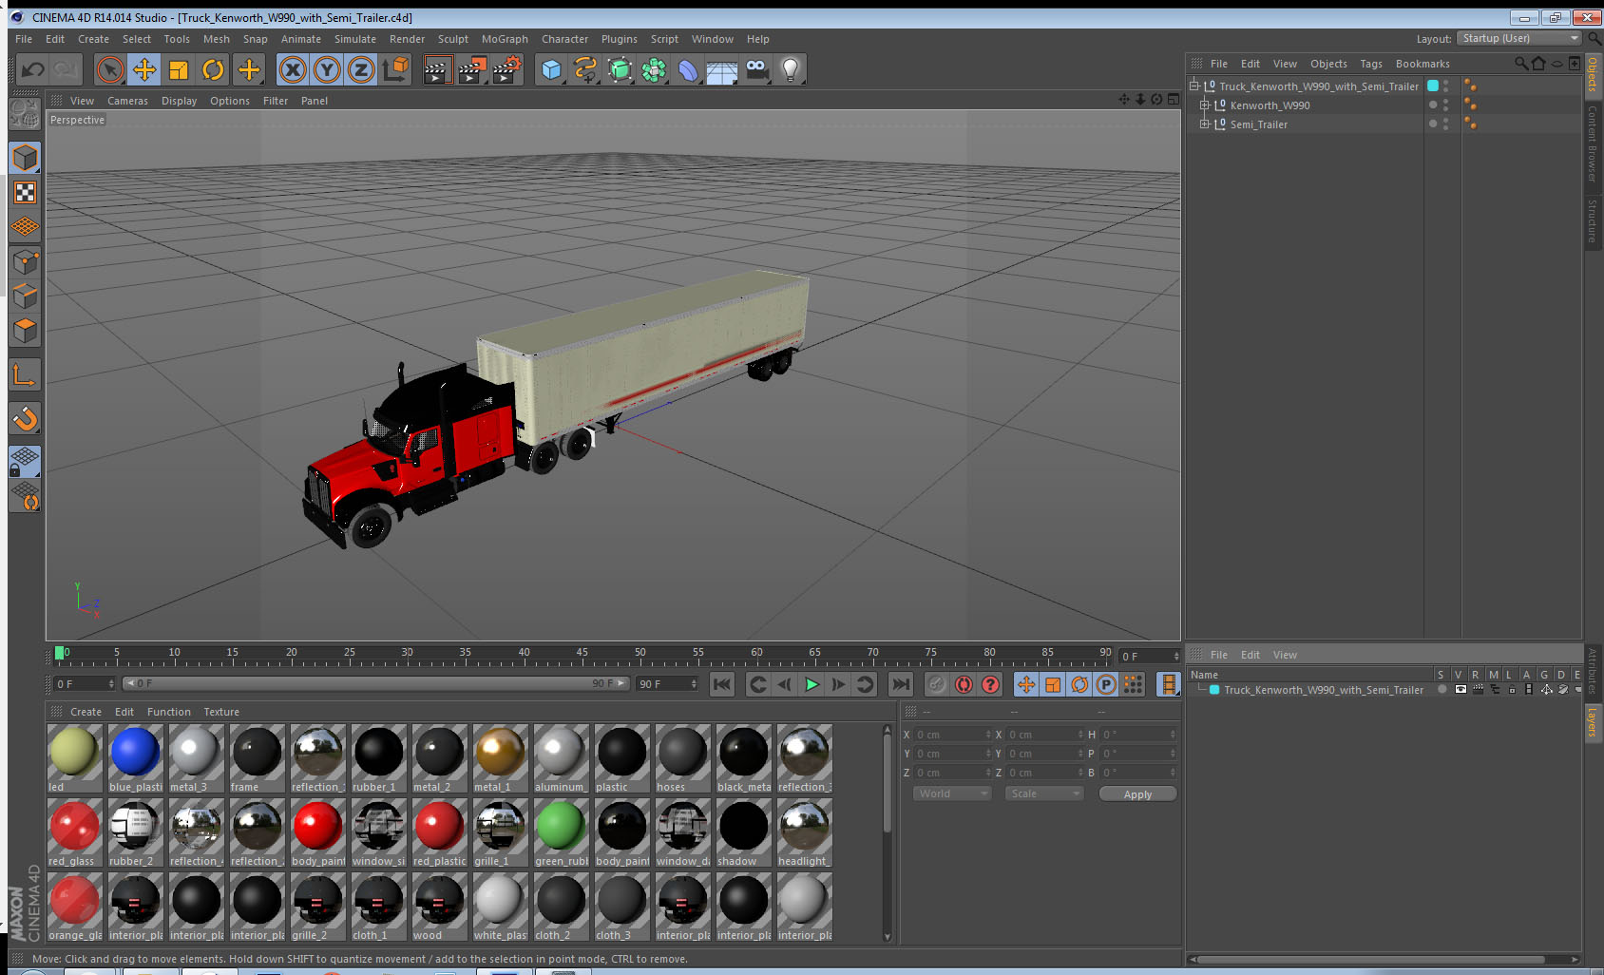The height and width of the screenshot is (975, 1604).
Task: Switch to Texture mode
Action: [25, 193]
